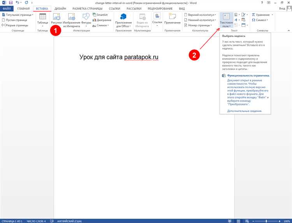Image resolution: width=292 pixels, height=223 pixels.
Task: Click the signature line icon in Текст group
Action: click(x=244, y=14)
